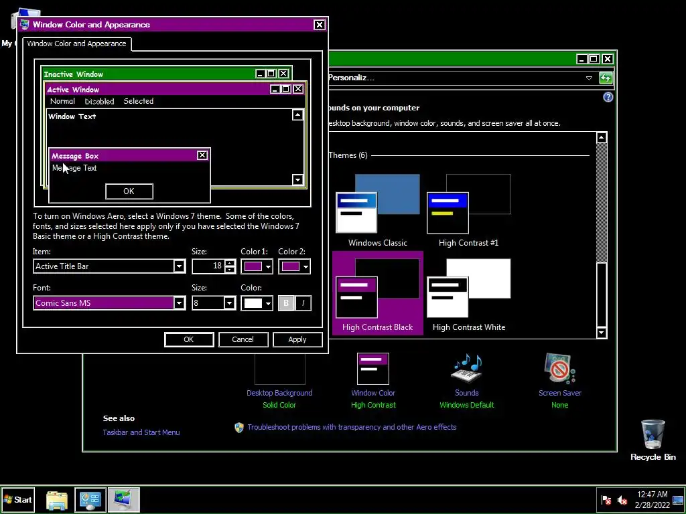This screenshot has width=686, height=514.
Task: Select the High Contrast #1 theme thumbnail
Action: [468, 211]
